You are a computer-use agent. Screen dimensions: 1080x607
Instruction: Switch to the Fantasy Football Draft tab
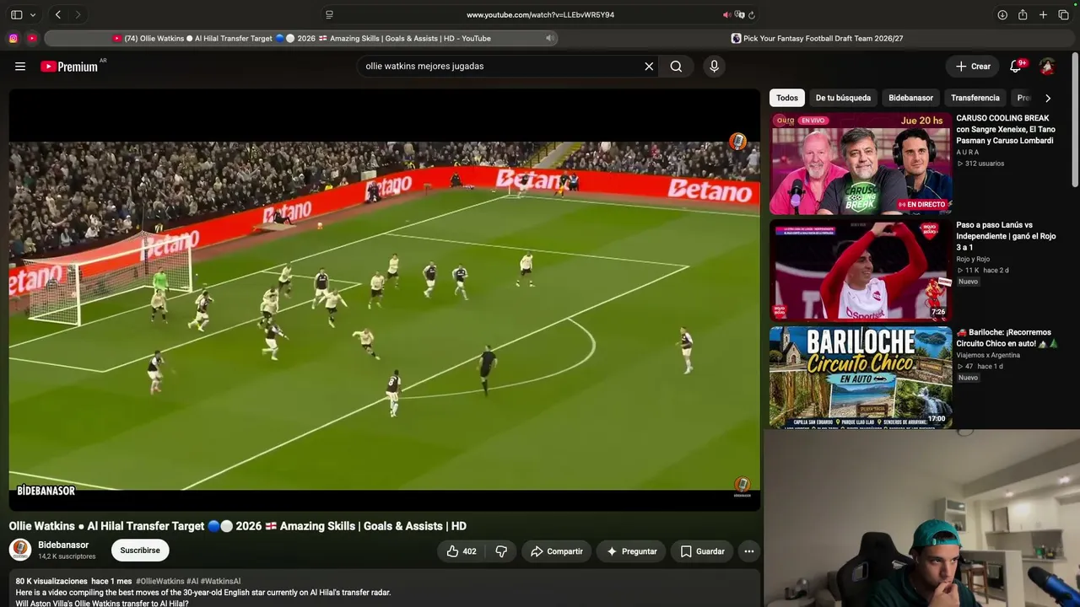(817, 39)
